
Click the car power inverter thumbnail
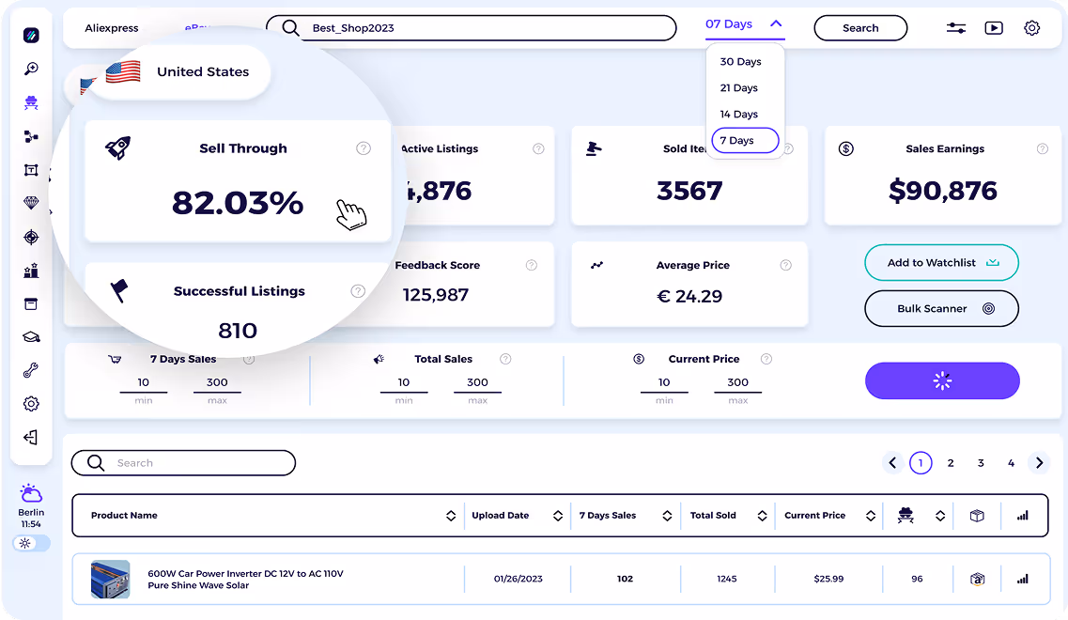(x=110, y=579)
